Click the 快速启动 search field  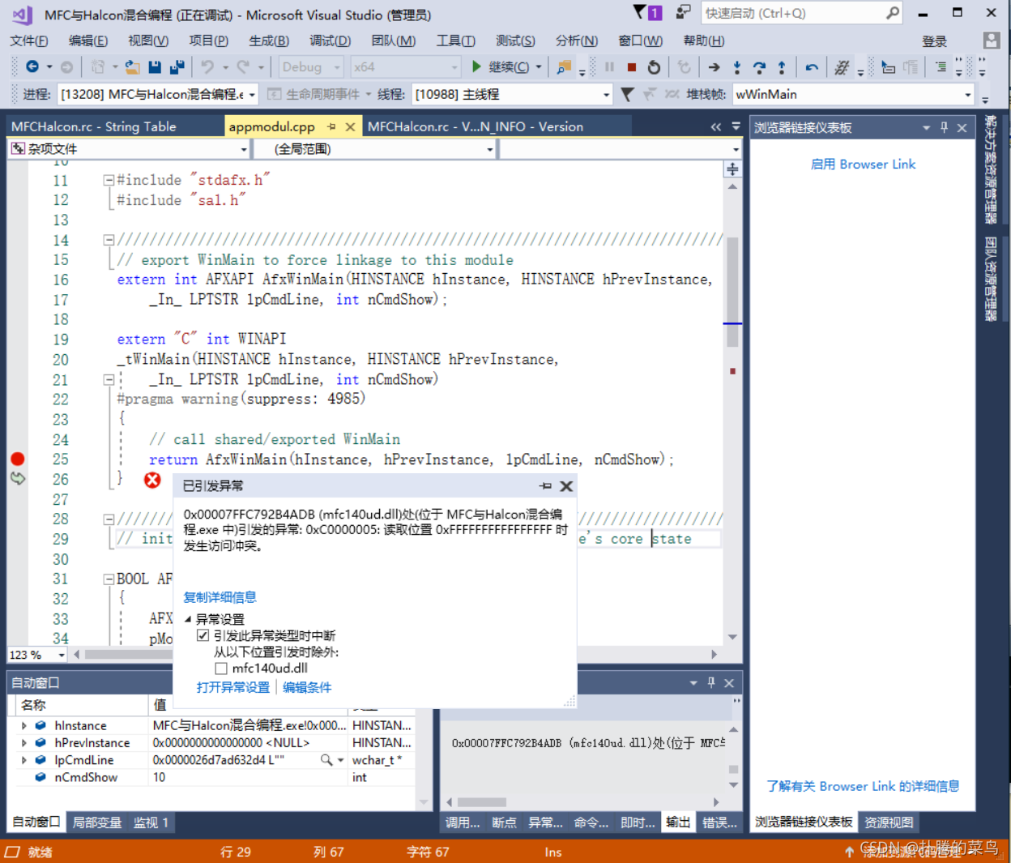click(802, 13)
